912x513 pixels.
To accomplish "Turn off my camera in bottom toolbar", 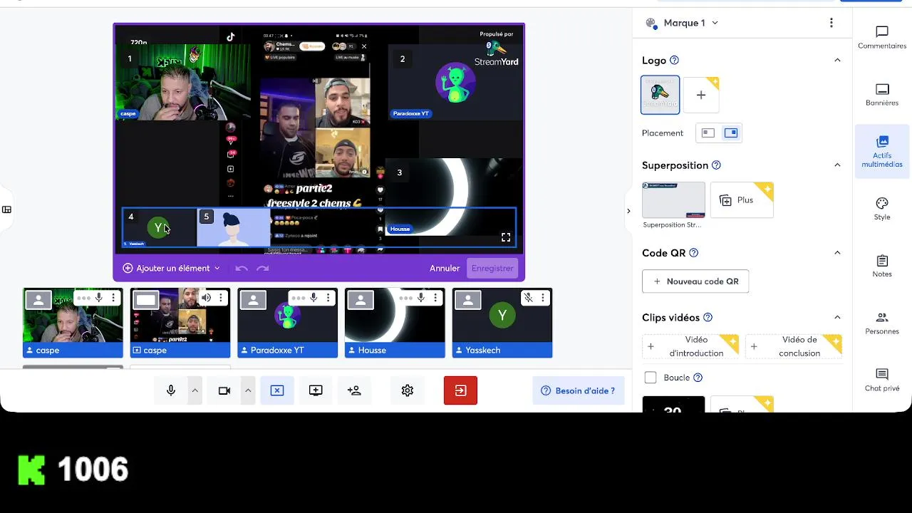I will click(224, 390).
